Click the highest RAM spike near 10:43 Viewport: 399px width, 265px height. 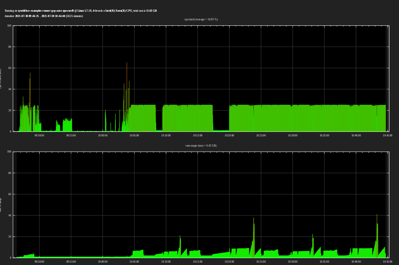[377, 230]
